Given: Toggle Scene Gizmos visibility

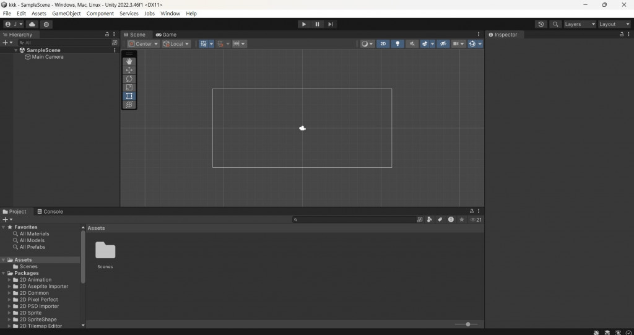Looking at the screenshot, I should (472, 44).
